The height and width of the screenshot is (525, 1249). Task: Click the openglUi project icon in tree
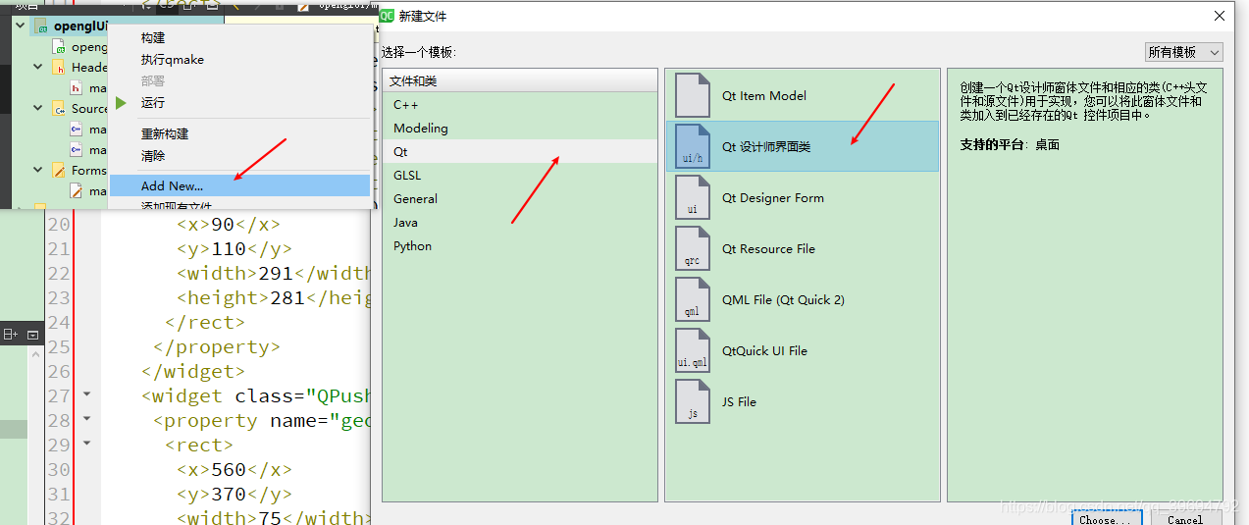[x=41, y=26]
